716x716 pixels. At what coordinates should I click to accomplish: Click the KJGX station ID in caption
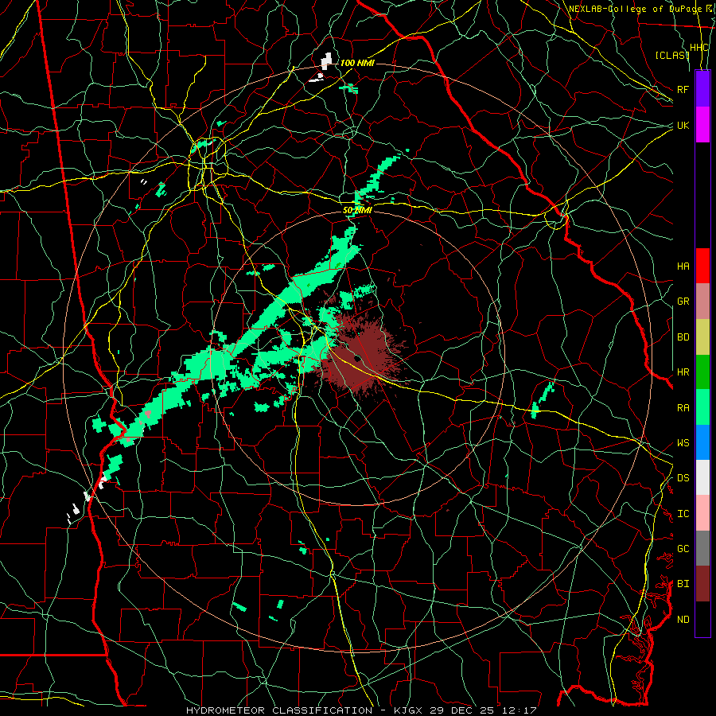(x=408, y=710)
